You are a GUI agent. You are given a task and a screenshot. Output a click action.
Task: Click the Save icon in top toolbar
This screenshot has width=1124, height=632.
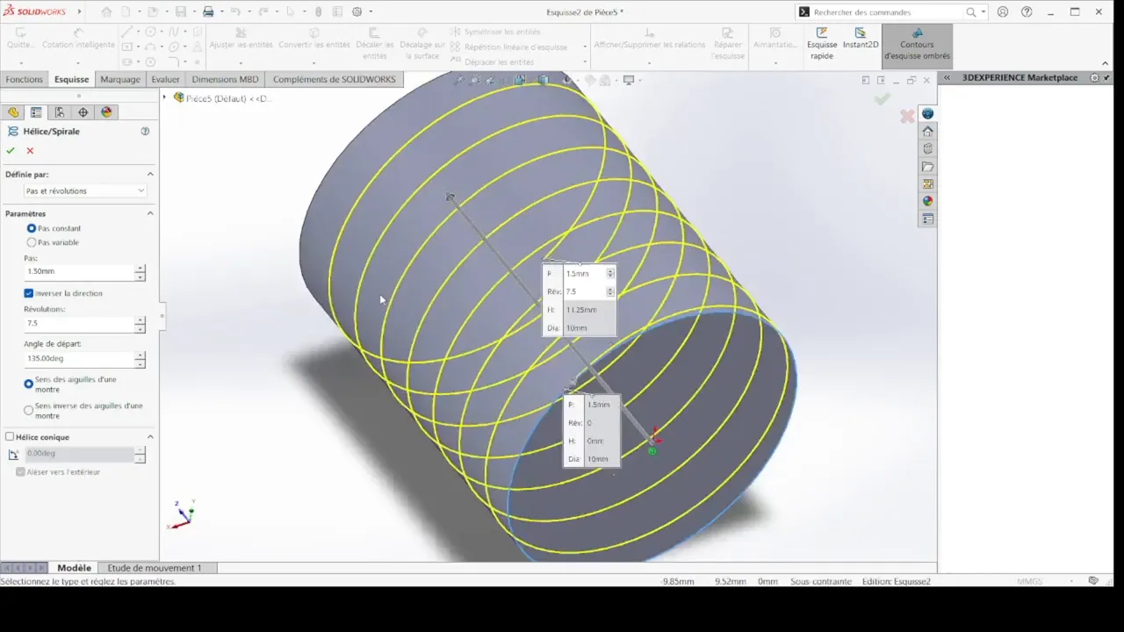[x=181, y=12]
